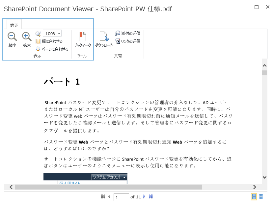Image resolution: width=273 pixels, height=203 pixels.
Task: Click the page number input field
Action: click(121, 197)
